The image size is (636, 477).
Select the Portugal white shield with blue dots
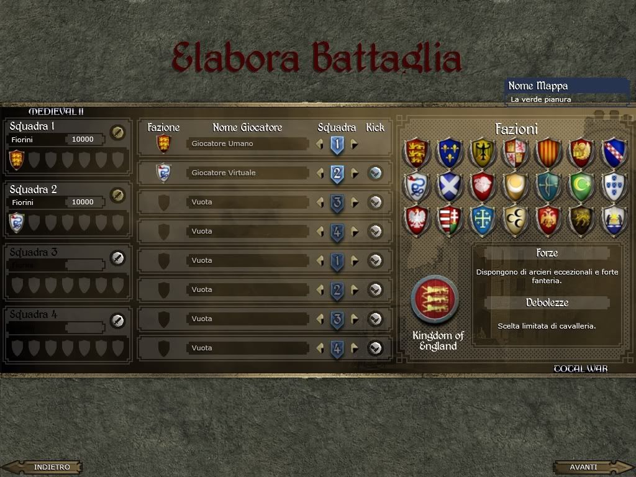tap(614, 187)
